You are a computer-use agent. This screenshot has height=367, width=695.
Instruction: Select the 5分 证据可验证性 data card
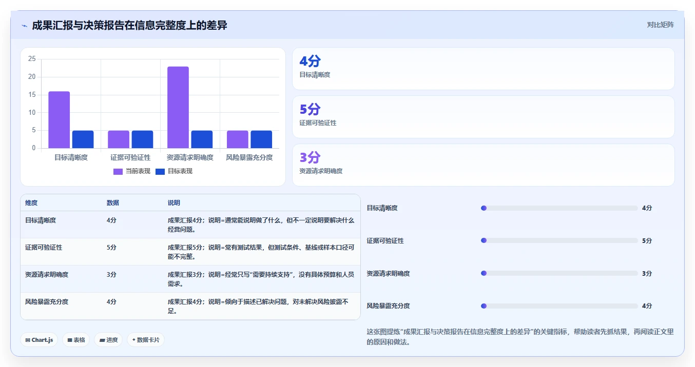pos(483,117)
